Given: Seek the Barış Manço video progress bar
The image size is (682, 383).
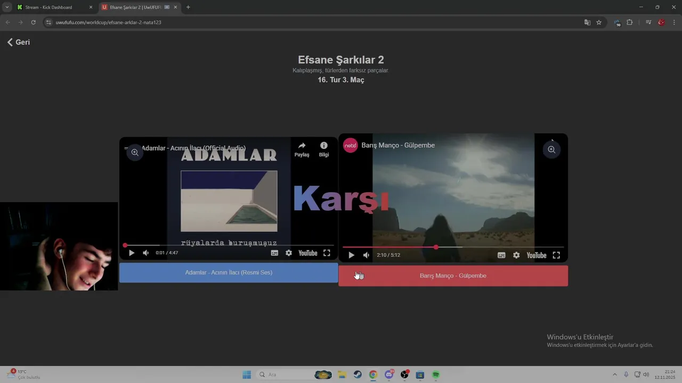Looking at the screenshot, I should pos(453,247).
